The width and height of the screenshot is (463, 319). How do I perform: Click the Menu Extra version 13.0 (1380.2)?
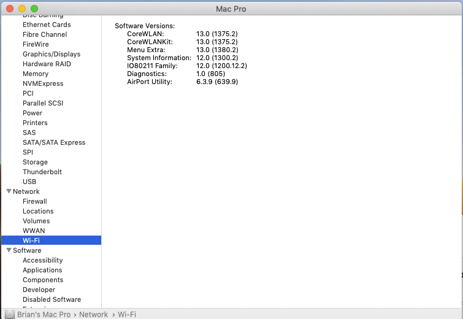point(217,50)
